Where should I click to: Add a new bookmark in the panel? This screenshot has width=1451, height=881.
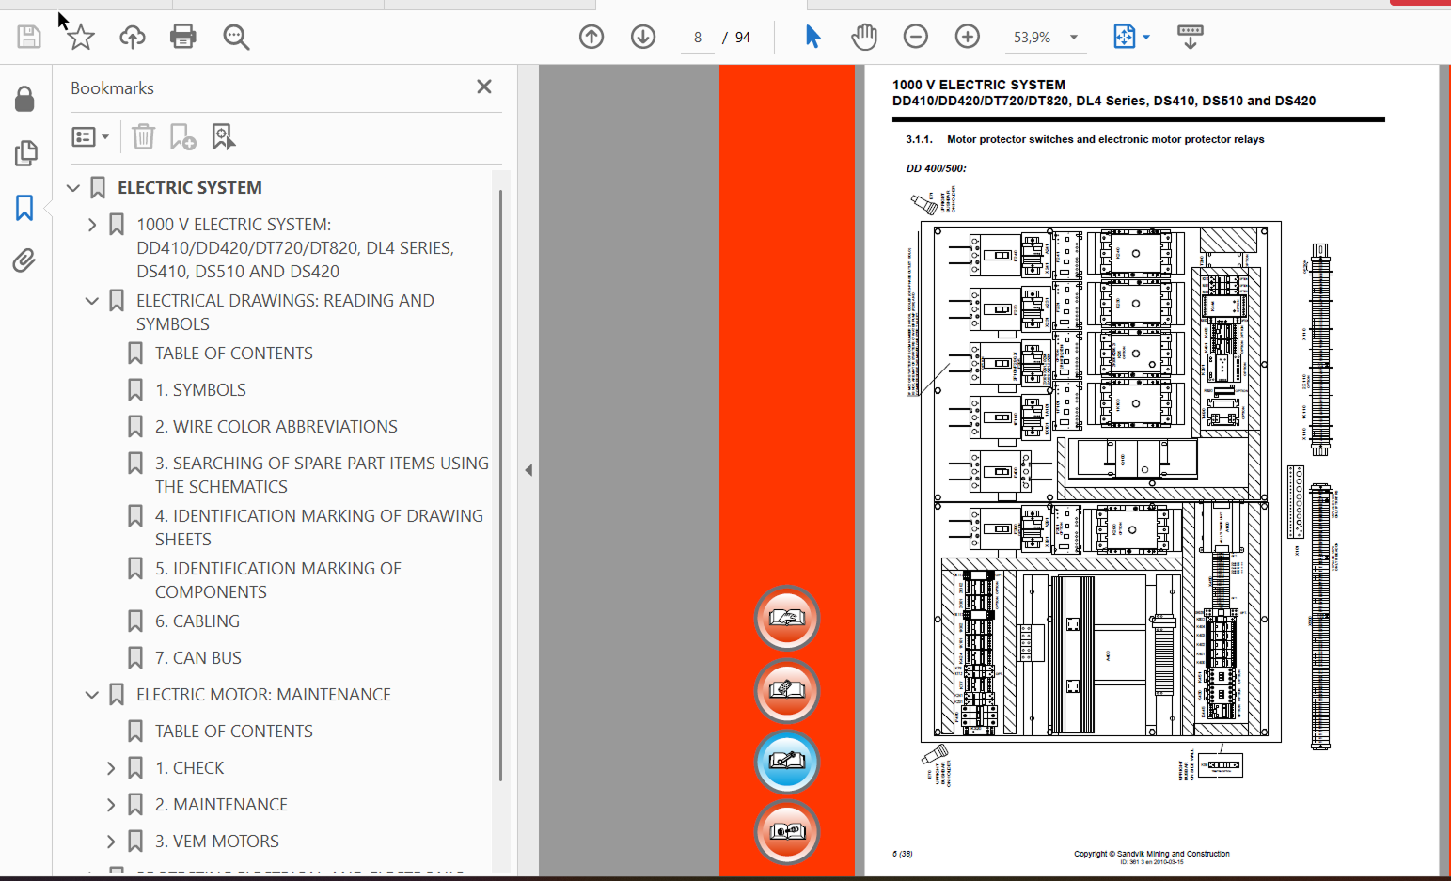click(182, 137)
